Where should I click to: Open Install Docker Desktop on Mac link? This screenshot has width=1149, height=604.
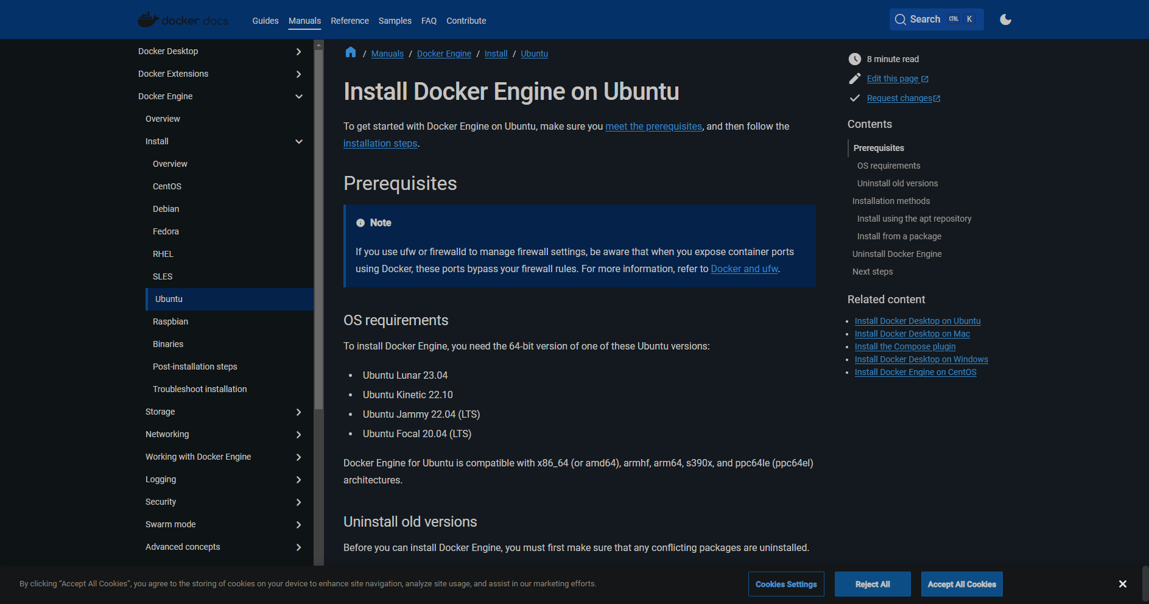[x=912, y=334]
